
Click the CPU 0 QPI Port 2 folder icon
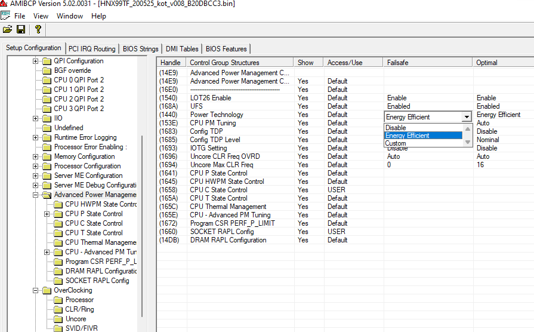click(47, 81)
